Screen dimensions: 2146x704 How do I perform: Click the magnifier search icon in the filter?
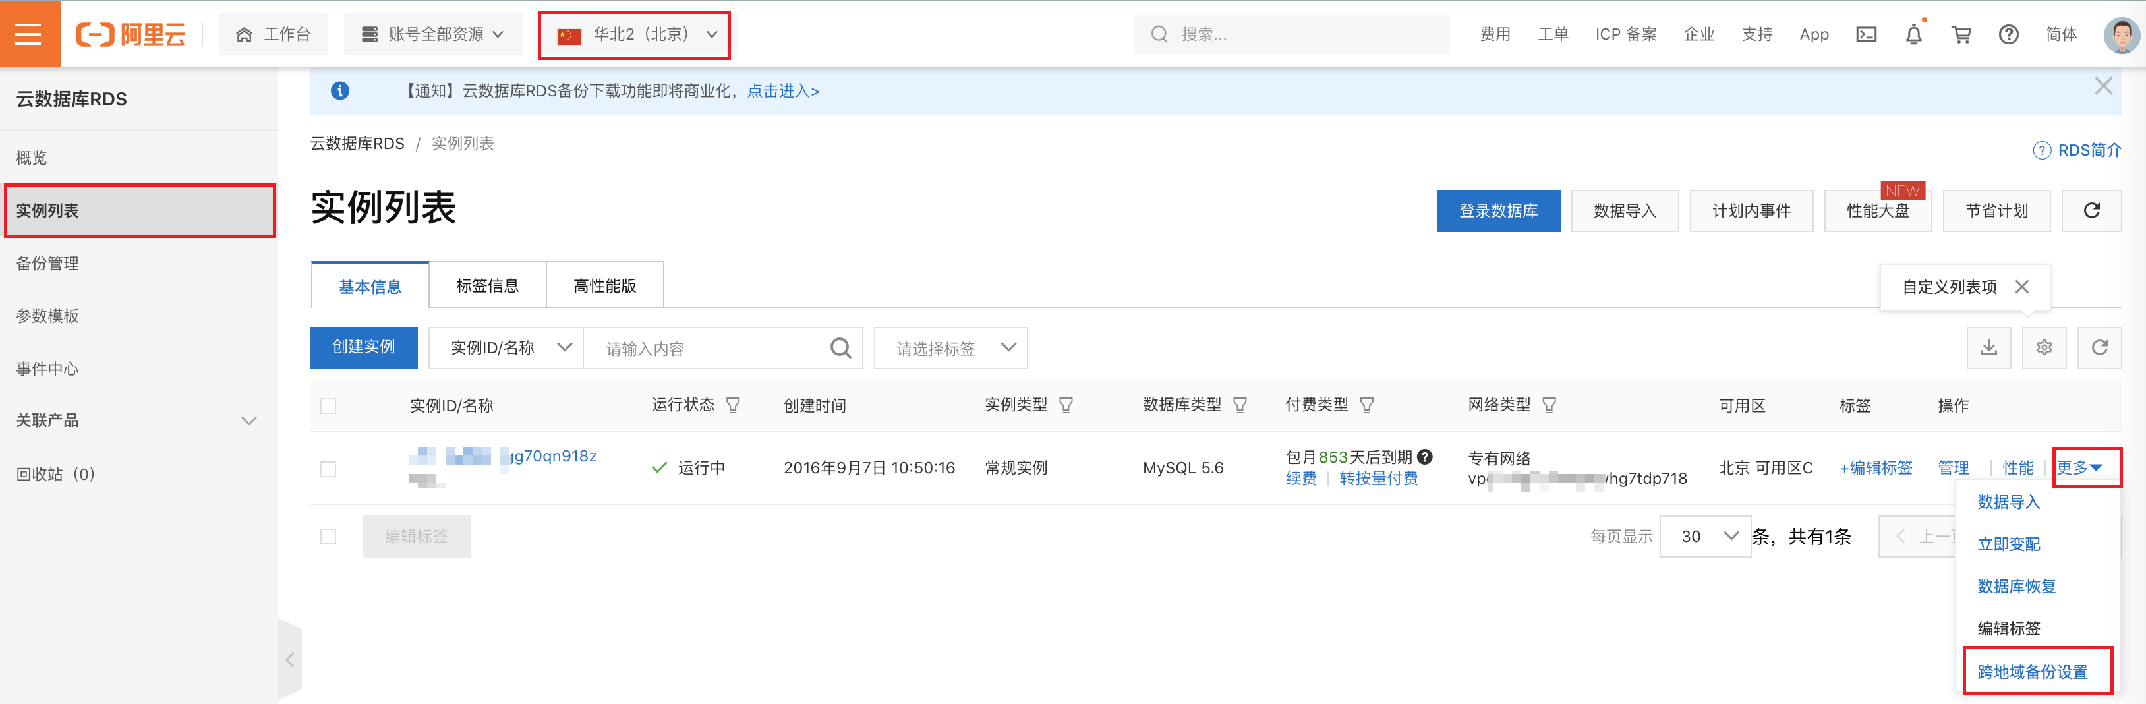click(x=840, y=348)
